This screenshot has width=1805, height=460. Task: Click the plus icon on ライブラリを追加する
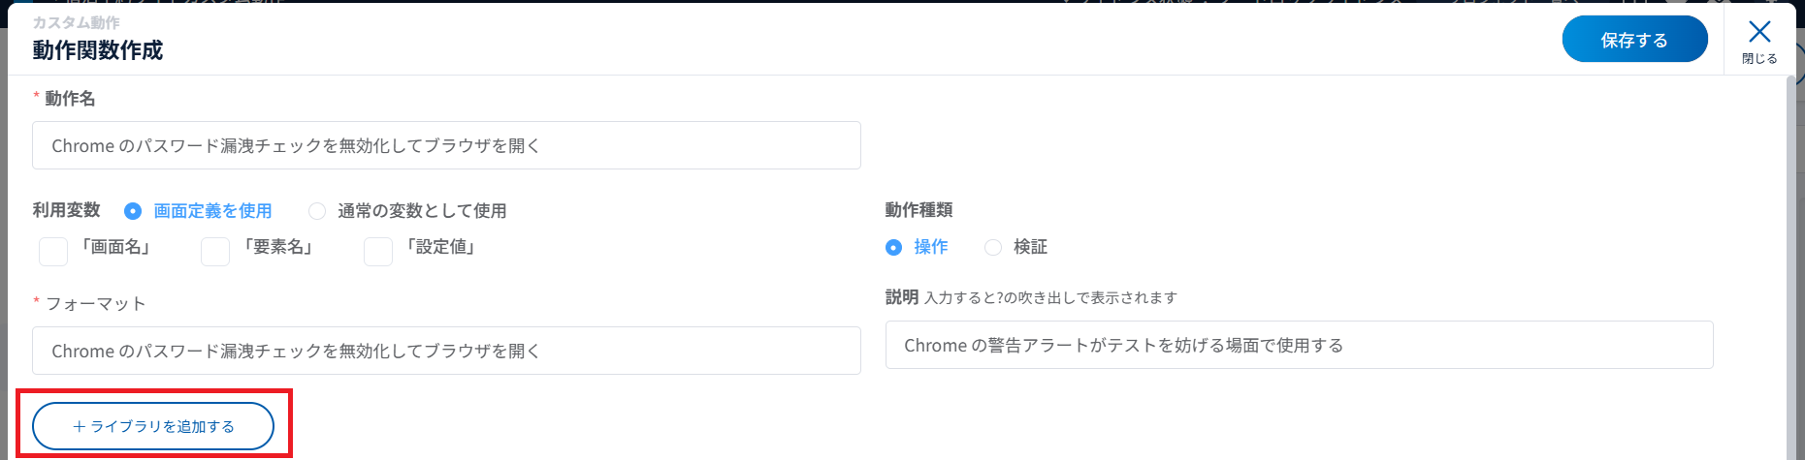pos(80,427)
